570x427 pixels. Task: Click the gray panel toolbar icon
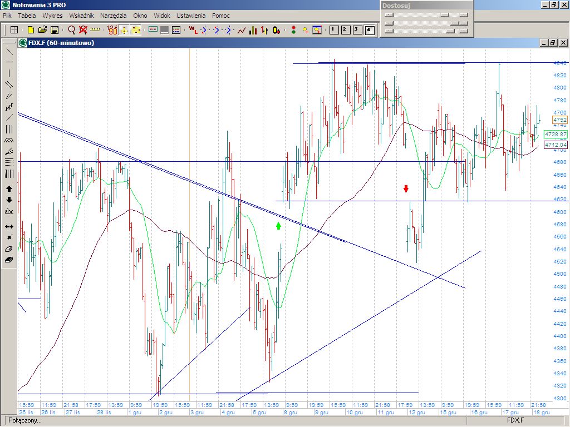point(164,30)
